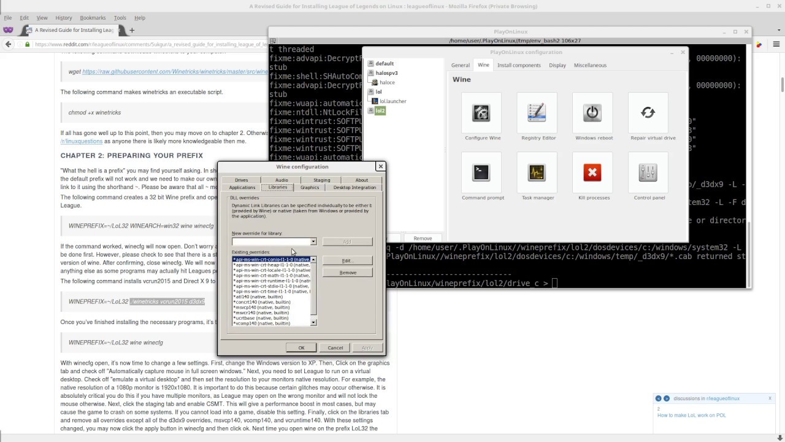Image resolution: width=785 pixels, height=442 pixels.
Task: Select api-ms-win-crt-stdio-l1-1-0 override
Action: click(271, 286)
